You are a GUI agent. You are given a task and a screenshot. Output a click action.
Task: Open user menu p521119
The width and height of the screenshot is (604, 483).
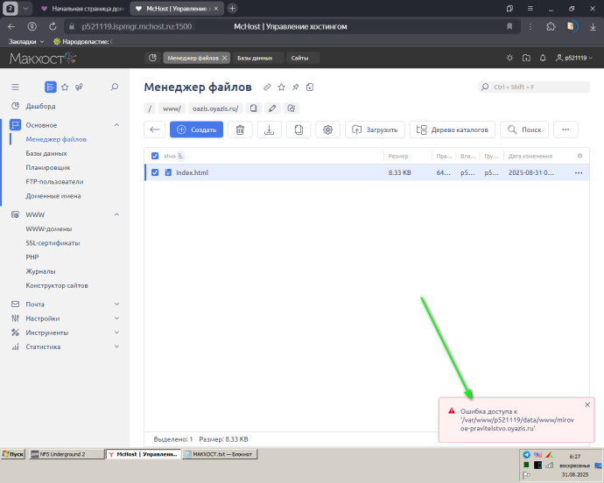coord(574,58)
